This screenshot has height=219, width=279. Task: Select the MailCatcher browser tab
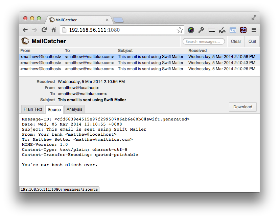[79, 20]
